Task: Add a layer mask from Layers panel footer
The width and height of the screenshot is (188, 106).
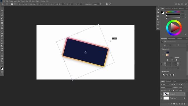Action: point(174,104)
